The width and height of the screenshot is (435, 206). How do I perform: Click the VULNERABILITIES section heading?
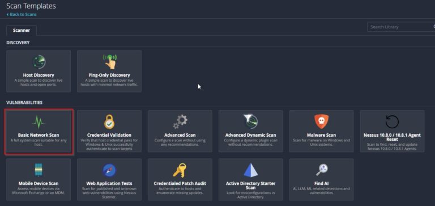coord(24,103)
